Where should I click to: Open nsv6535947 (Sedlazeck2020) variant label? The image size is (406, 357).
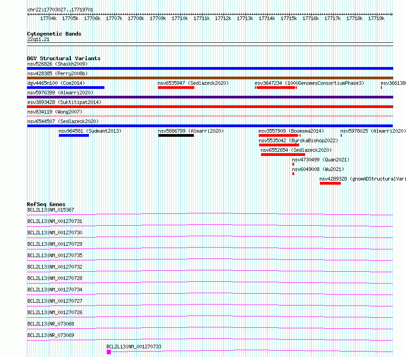[193, 83]
